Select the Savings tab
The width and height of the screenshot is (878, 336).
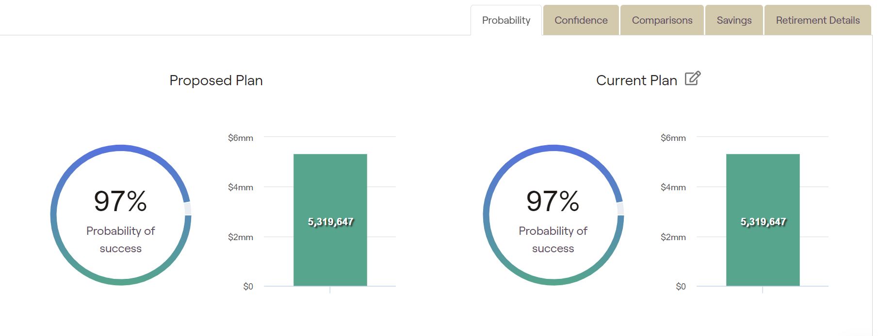point(734,20)
